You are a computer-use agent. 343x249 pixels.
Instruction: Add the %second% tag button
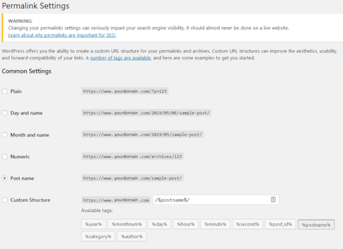coord(248,224)
